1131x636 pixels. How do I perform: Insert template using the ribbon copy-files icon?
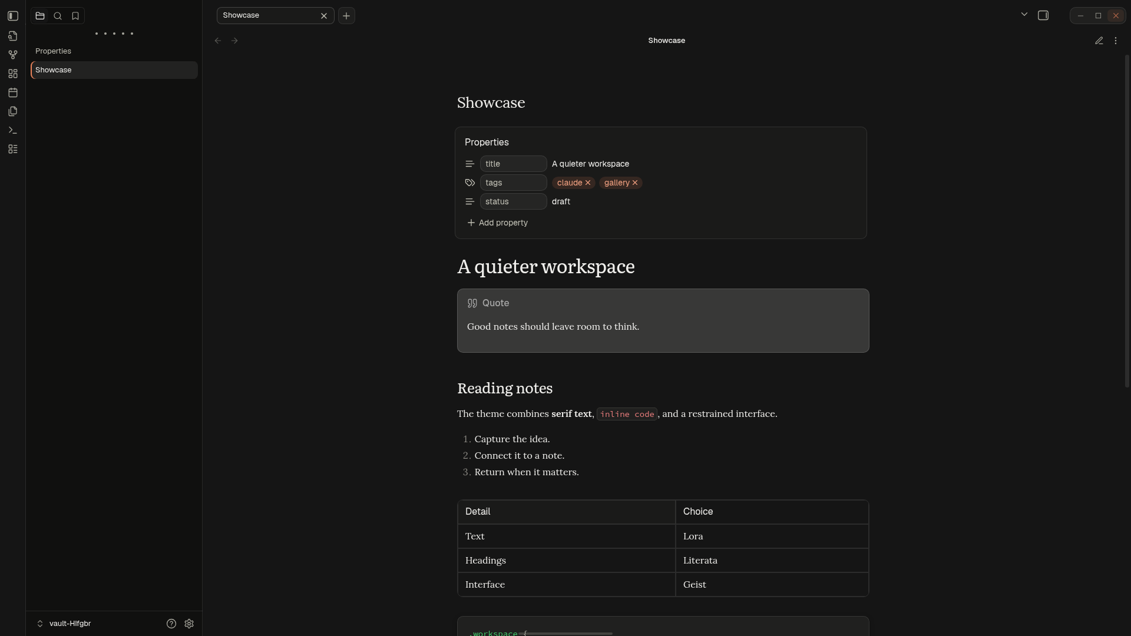13,111
